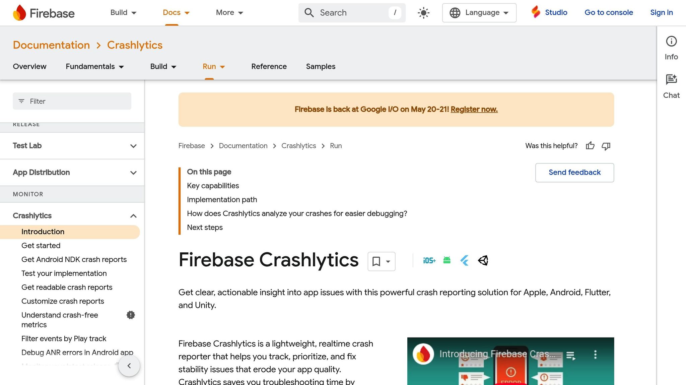Click the thumbs down not helpful icon

point(606,146)
